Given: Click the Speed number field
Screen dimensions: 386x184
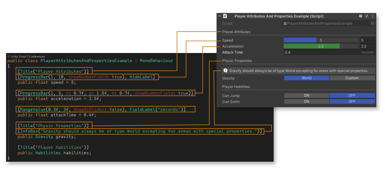Looking at the screenshot, I should click(367, 40).
